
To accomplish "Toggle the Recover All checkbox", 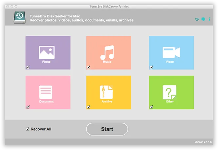I will pyautogui.click(x=28, y=129).
